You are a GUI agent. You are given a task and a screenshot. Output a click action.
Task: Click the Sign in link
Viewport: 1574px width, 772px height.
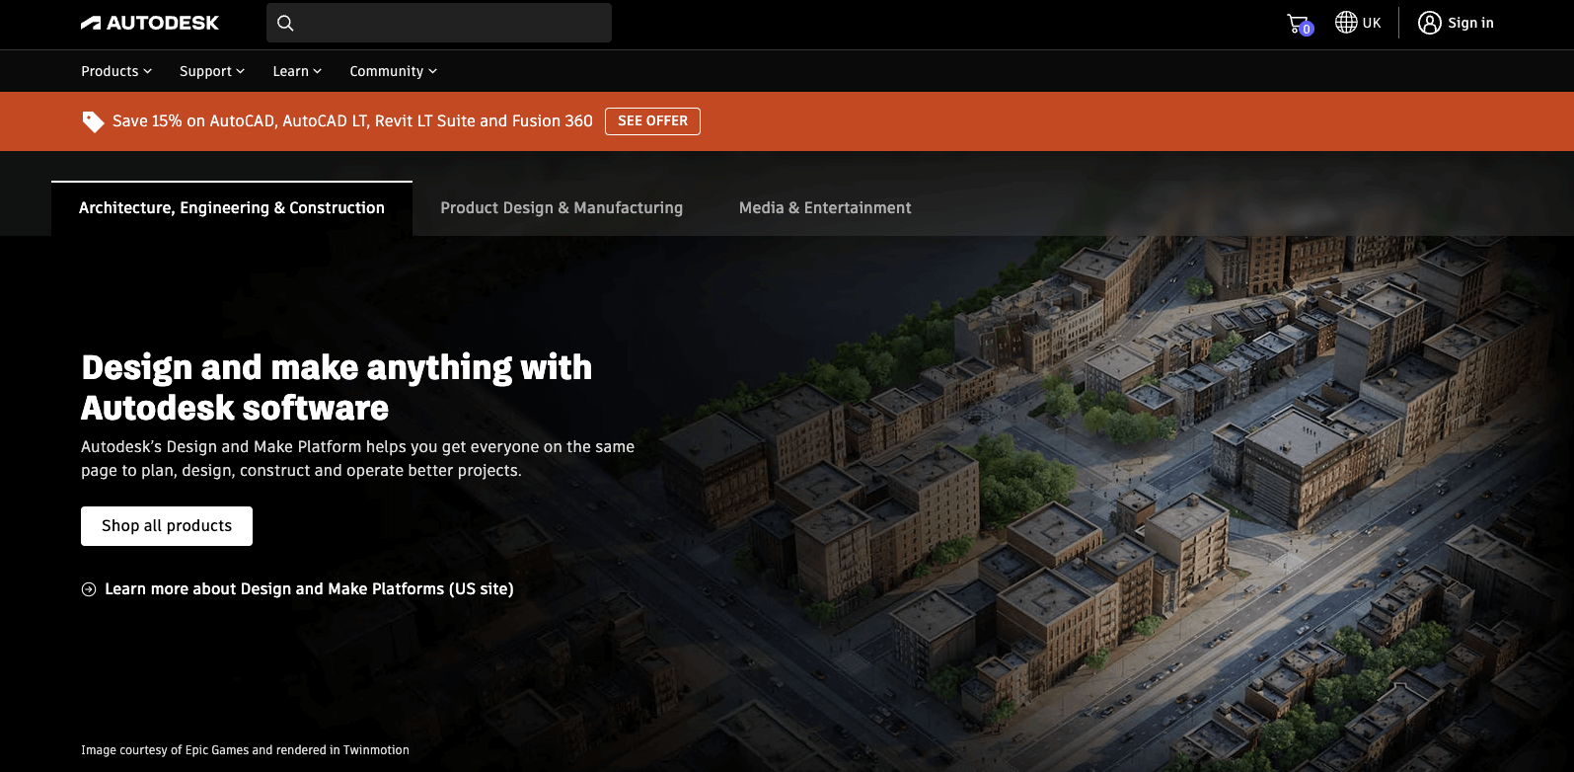coord(1470,23)
